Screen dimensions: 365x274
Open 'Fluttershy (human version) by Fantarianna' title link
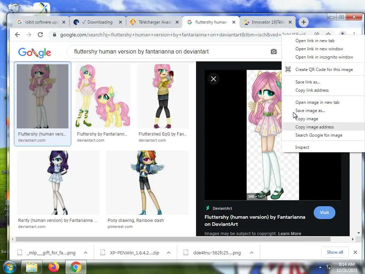(x=255, y=220)
